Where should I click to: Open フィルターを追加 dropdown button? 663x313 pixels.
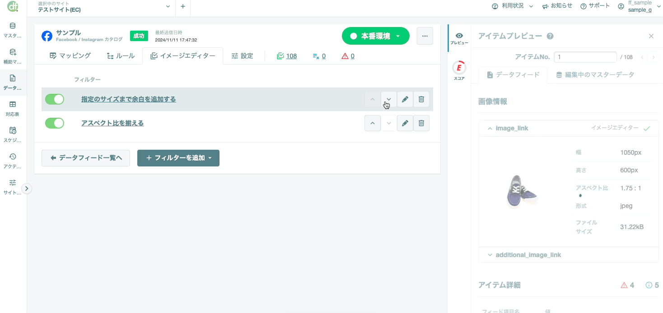pos(178,158)
